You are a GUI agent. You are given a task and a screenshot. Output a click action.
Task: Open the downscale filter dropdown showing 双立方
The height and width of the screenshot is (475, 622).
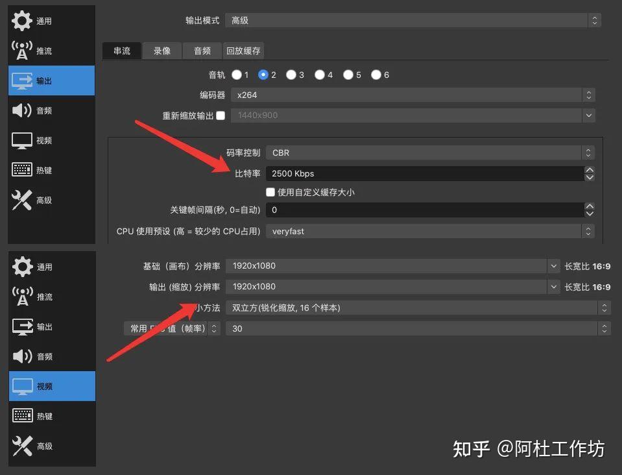418,308
